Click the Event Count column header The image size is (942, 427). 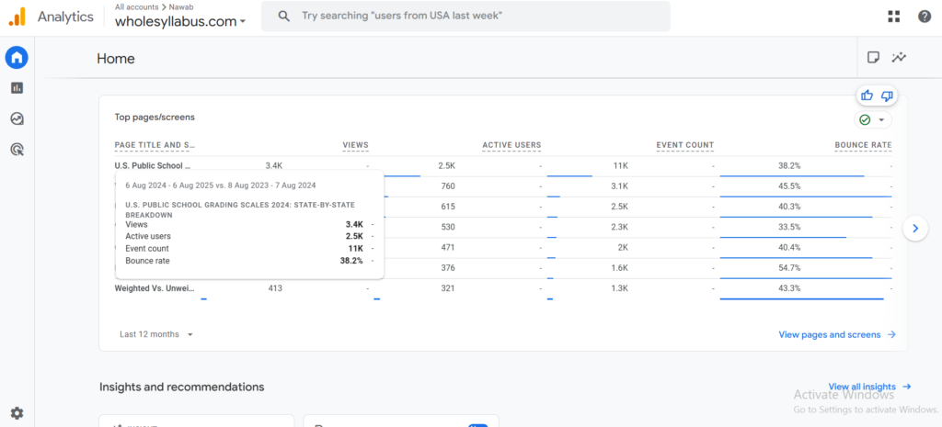(x=685, y=145)
